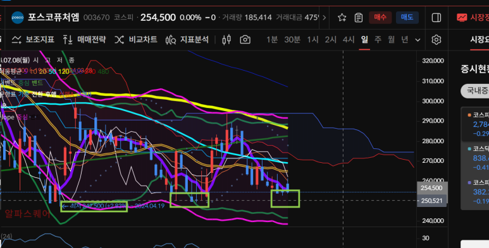
Task: Open the 시장 chart icon tab
Action: [462, 18]
